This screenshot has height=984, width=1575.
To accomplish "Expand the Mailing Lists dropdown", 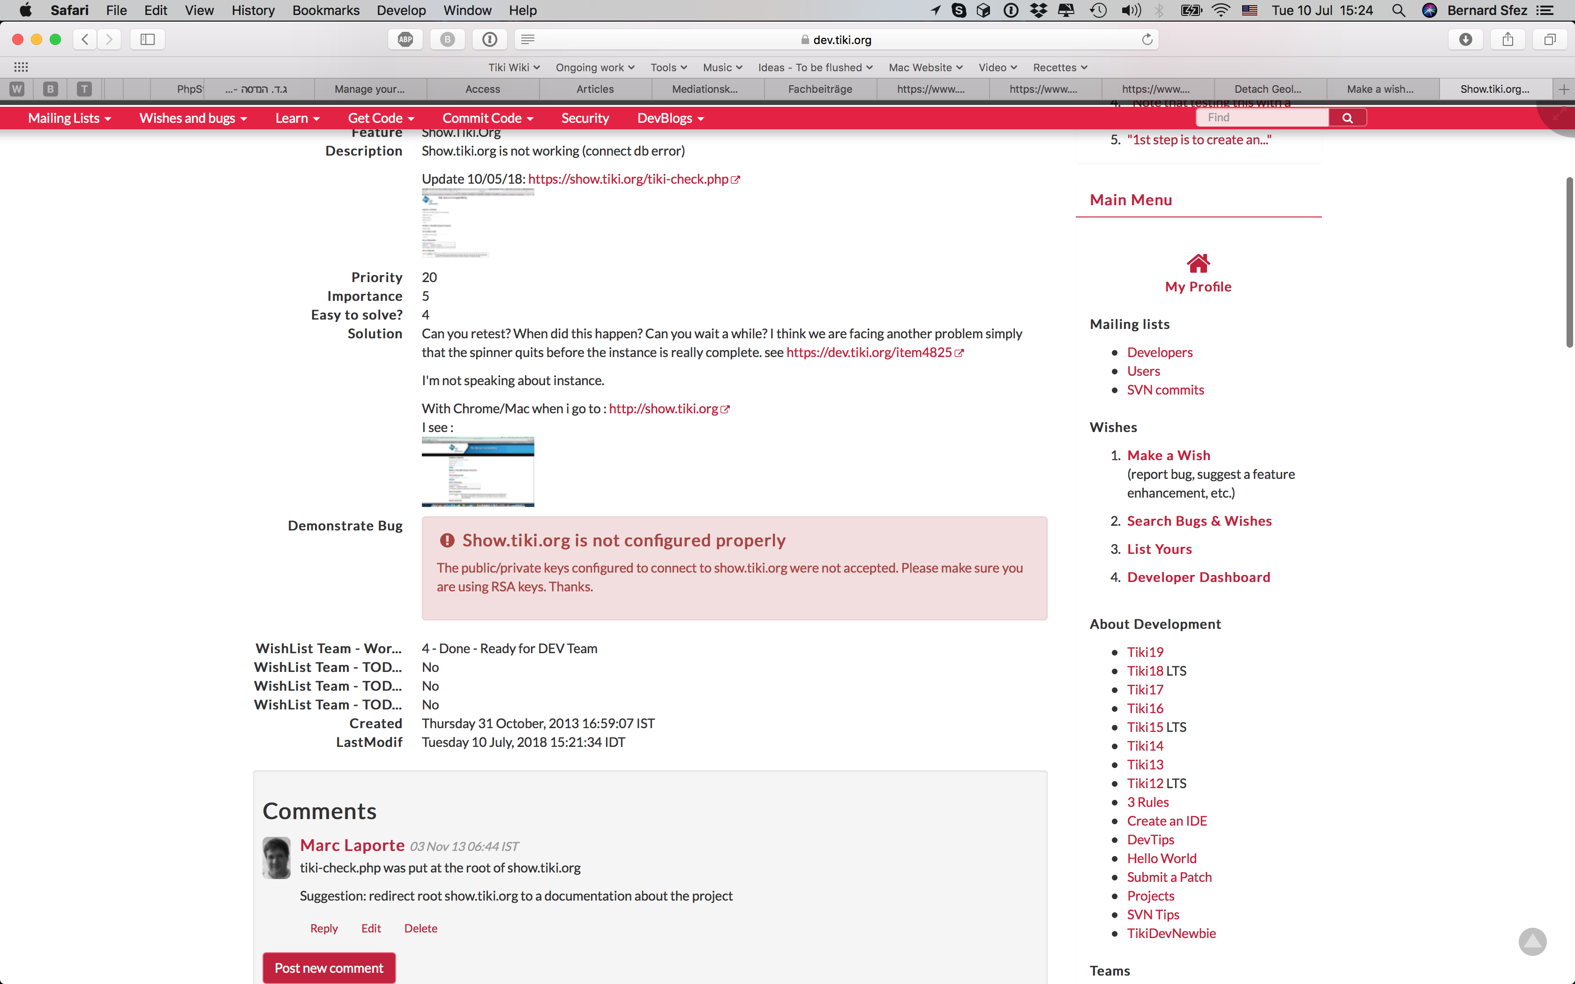I will point(70,119).
